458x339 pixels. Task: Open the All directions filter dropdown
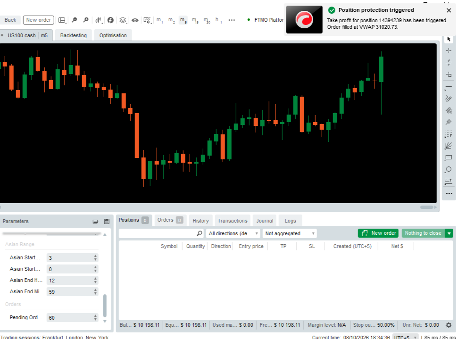(x=233, y=233)
